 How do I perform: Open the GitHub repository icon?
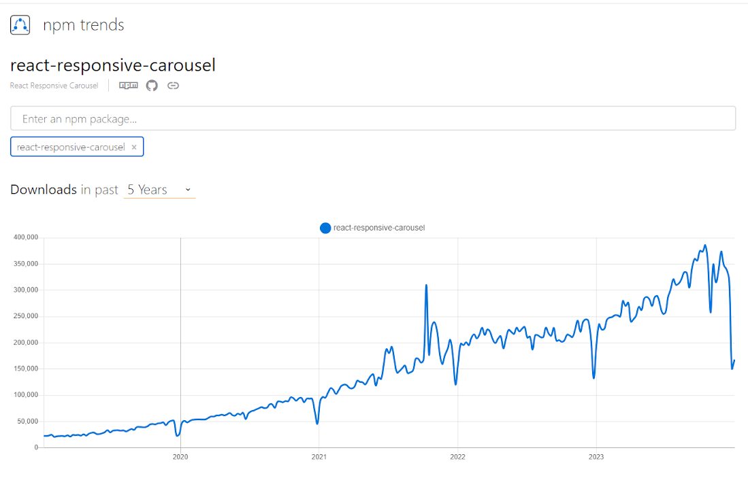coord(151,85)
